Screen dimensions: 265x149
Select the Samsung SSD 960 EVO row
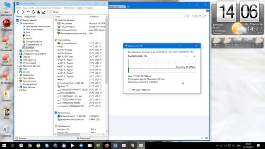tap(79, 89)
